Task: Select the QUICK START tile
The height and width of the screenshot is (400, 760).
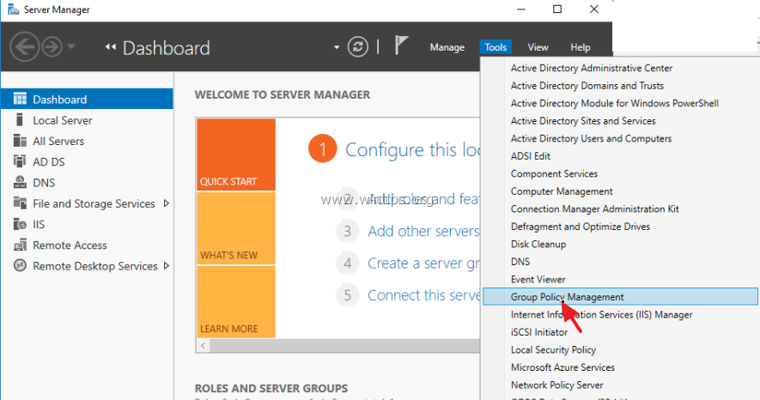Action: [236, 155]
